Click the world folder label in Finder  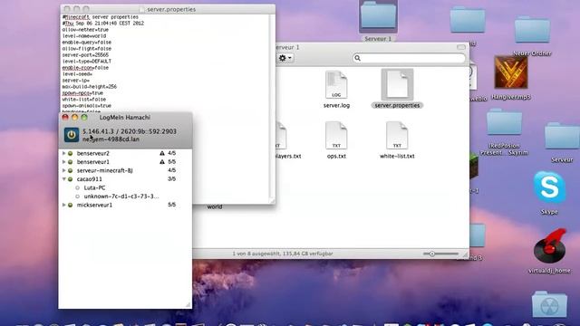[x=215, y=206]
